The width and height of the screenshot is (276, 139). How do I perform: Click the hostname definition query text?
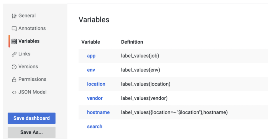[174, 112]
